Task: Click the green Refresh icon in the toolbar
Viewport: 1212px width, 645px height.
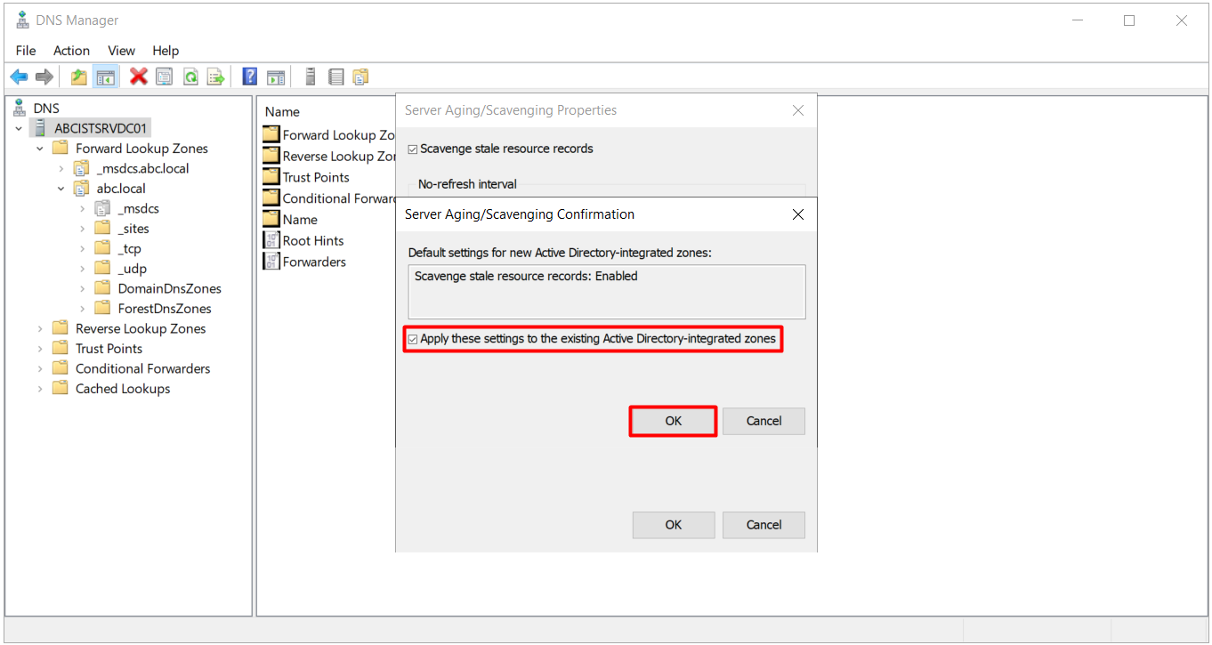Action: (190, 77)
